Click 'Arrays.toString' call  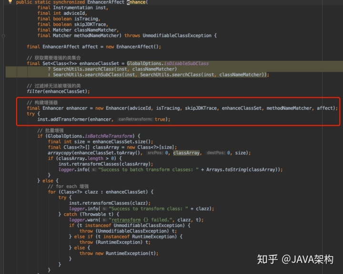[x=226, y=170]
